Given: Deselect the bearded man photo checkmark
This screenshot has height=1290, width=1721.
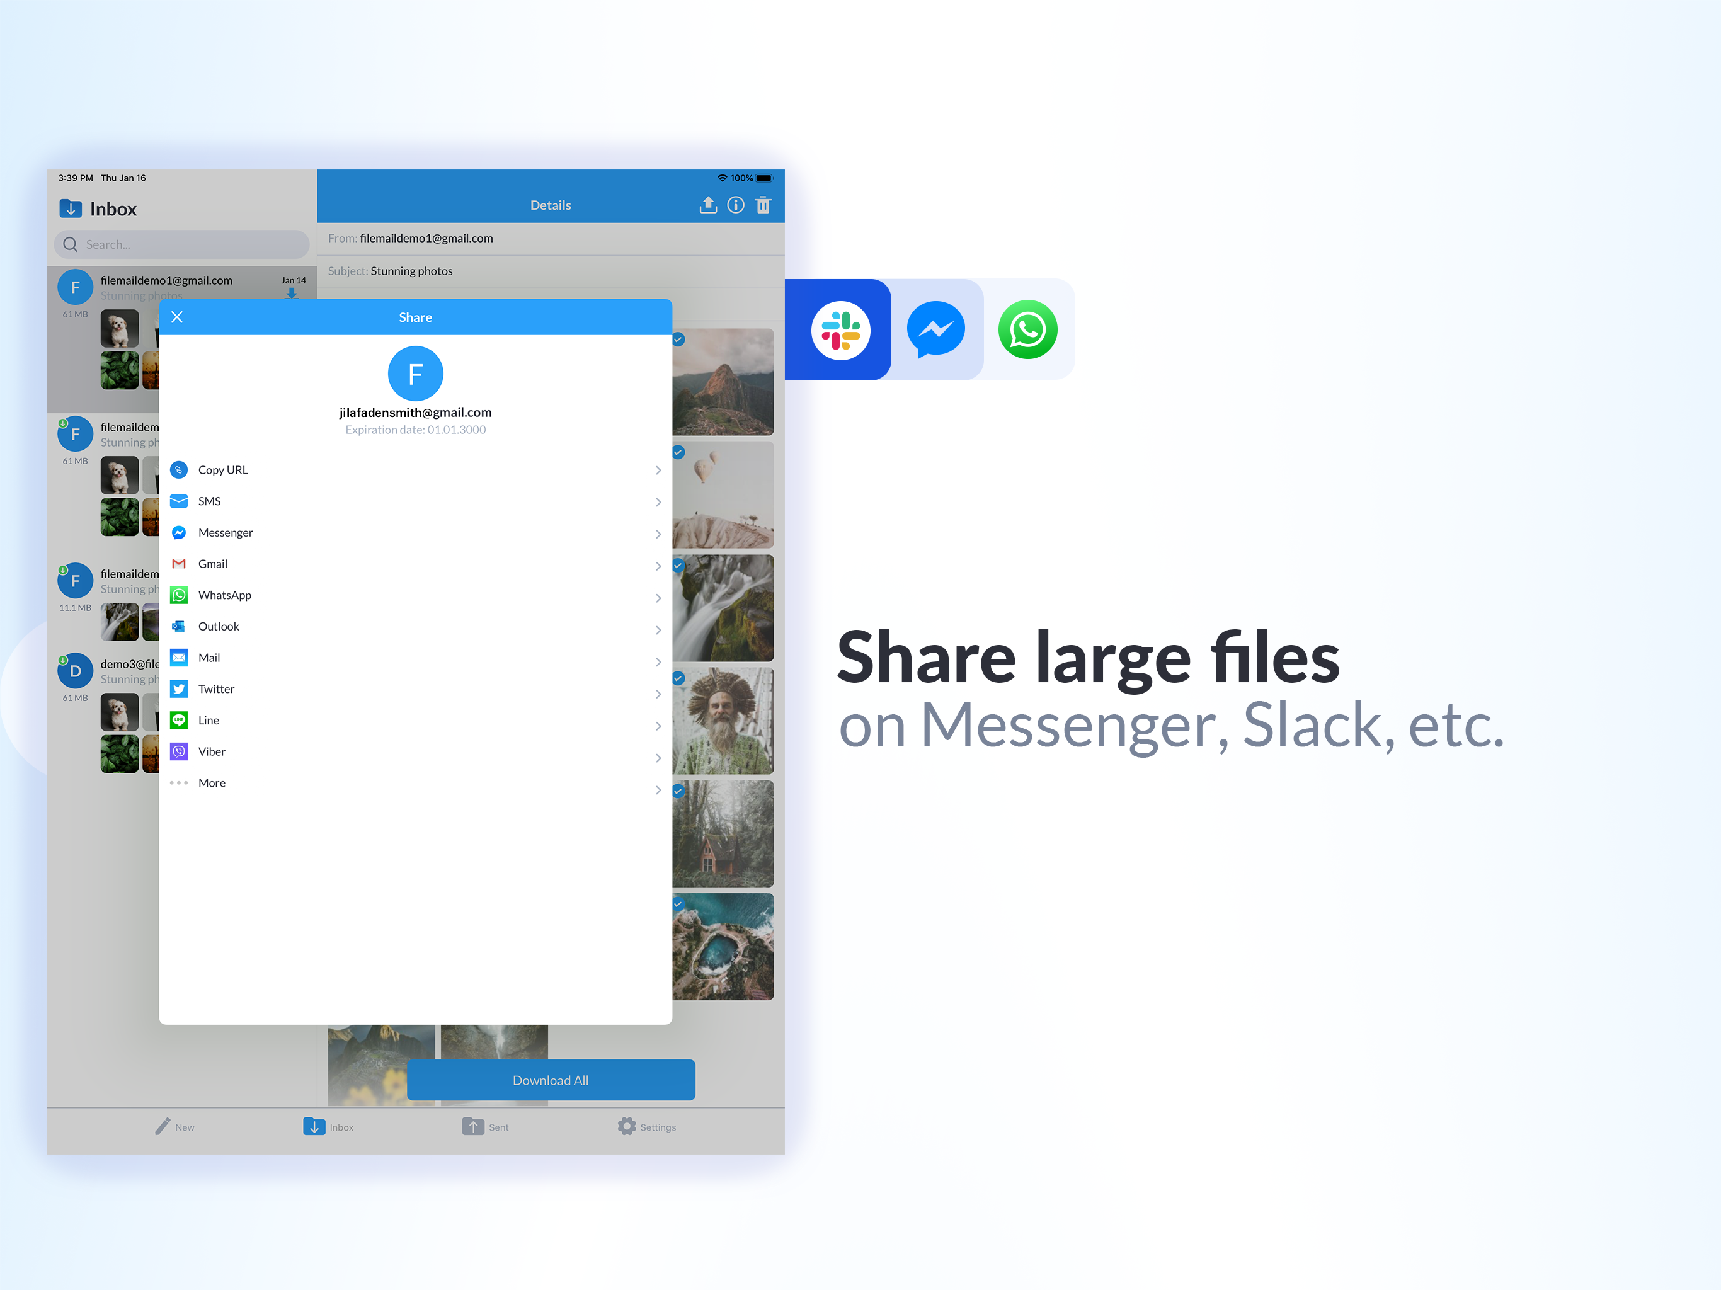Looking at the screenshot, I should pos(678,678).
